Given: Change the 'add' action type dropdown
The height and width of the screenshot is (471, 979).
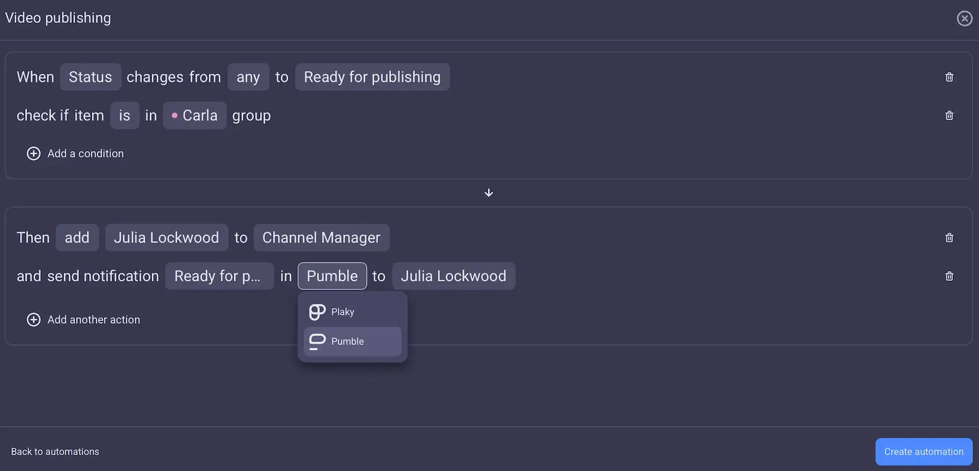Looking at the screenshot, I should (77, 237).
